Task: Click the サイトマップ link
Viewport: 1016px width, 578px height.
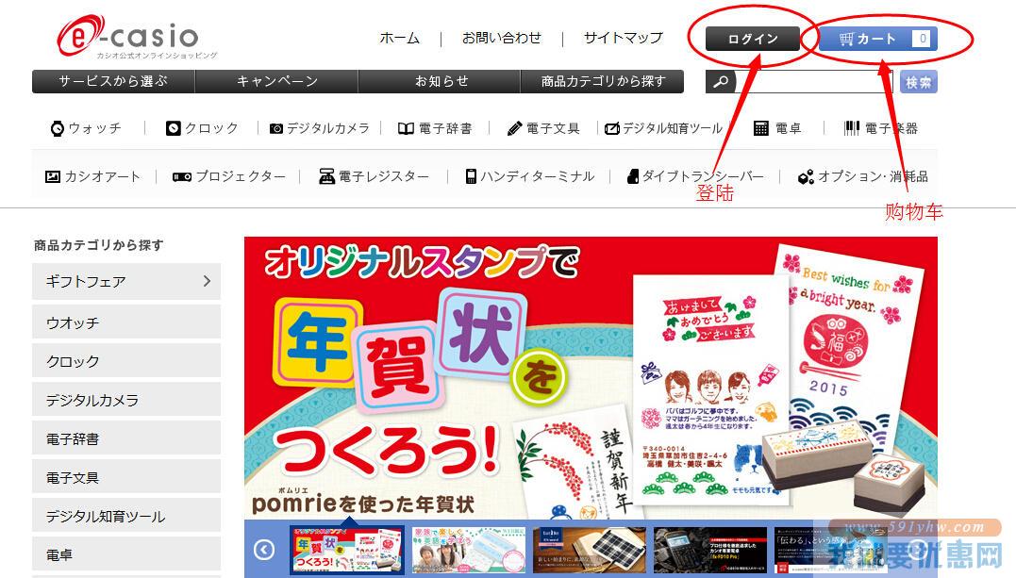Action: [x=623, y=38]
